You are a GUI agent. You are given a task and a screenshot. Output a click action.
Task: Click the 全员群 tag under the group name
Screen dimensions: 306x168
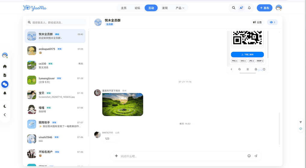point(109,24)
